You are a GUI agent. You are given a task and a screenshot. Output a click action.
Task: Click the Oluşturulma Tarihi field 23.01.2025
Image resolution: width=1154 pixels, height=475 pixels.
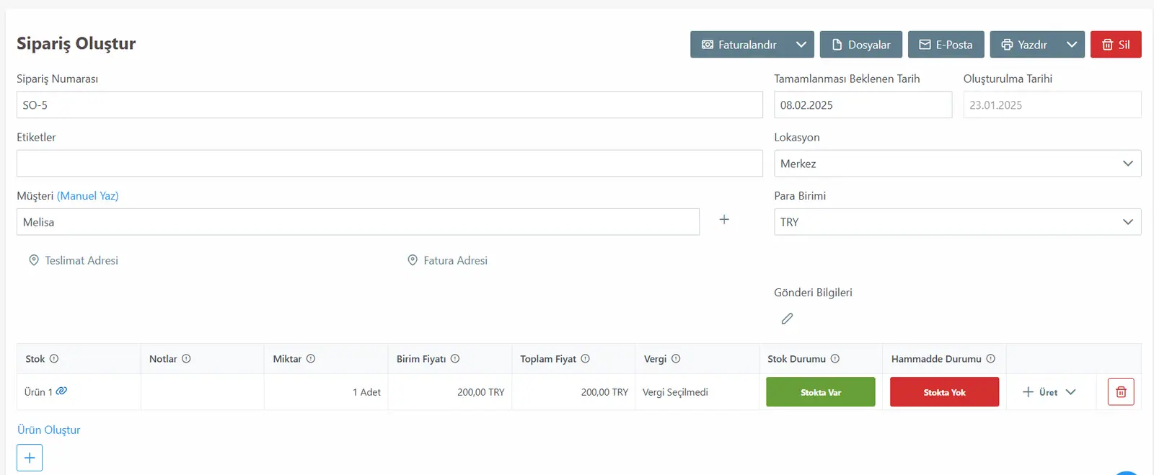[x=1052, y=105]
